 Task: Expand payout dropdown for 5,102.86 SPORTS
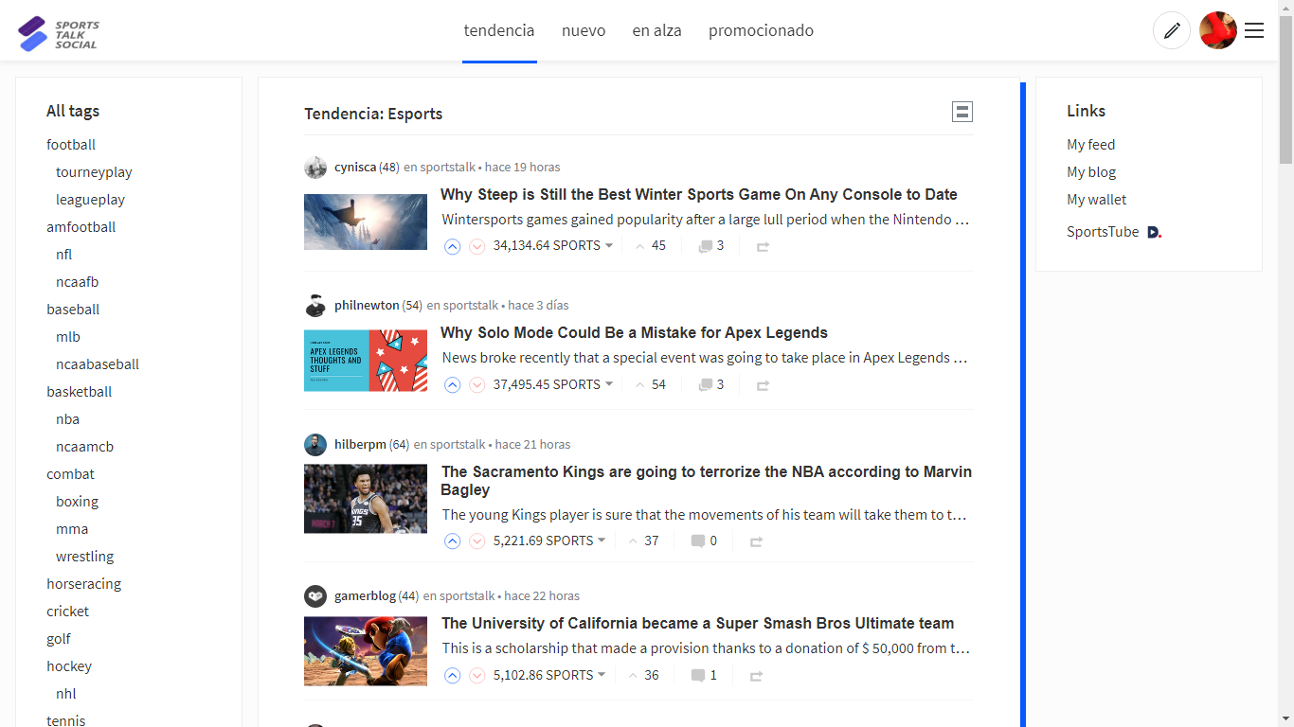(602, 675)
